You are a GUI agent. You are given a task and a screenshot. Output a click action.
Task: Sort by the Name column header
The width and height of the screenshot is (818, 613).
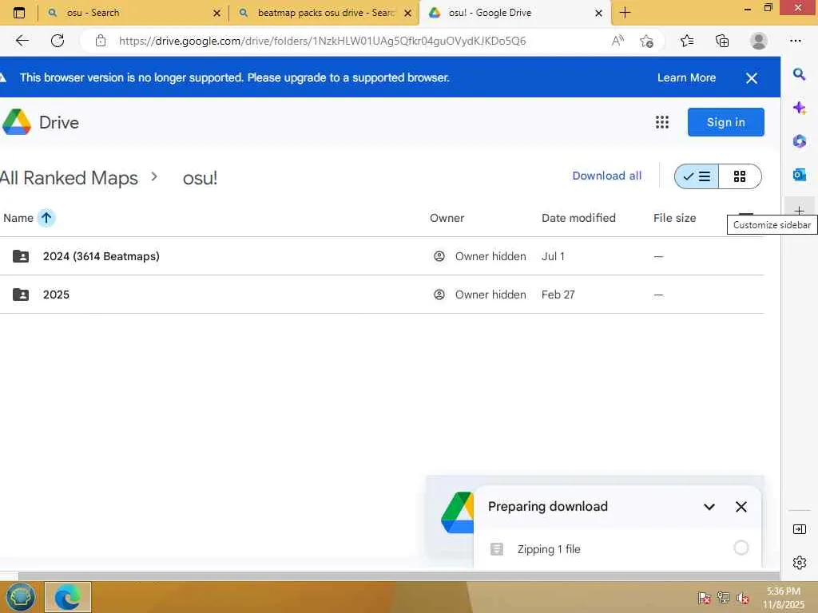point(18,218)
